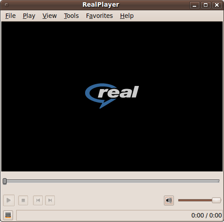The width and height of the screenshot is (224, 222).
Task: Maximize the RealPlayer window
Action: (206, 5)
